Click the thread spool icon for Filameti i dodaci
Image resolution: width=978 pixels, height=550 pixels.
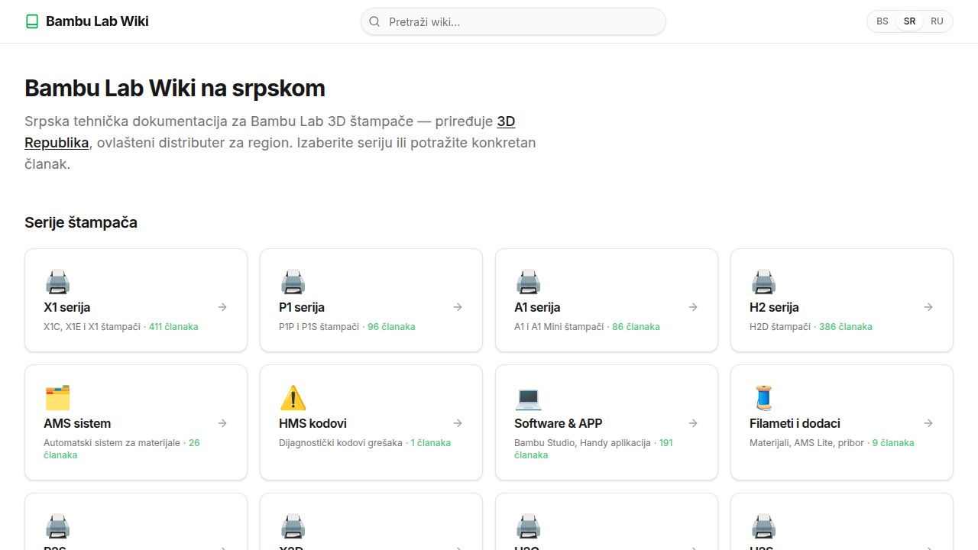[763, 397]
